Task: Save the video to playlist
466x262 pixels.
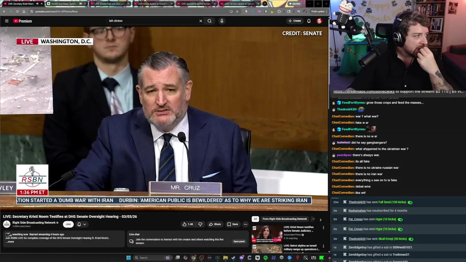Action: tap(232, 224)
